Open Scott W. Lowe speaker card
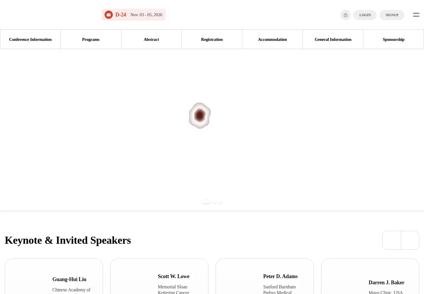 [159, 276]
